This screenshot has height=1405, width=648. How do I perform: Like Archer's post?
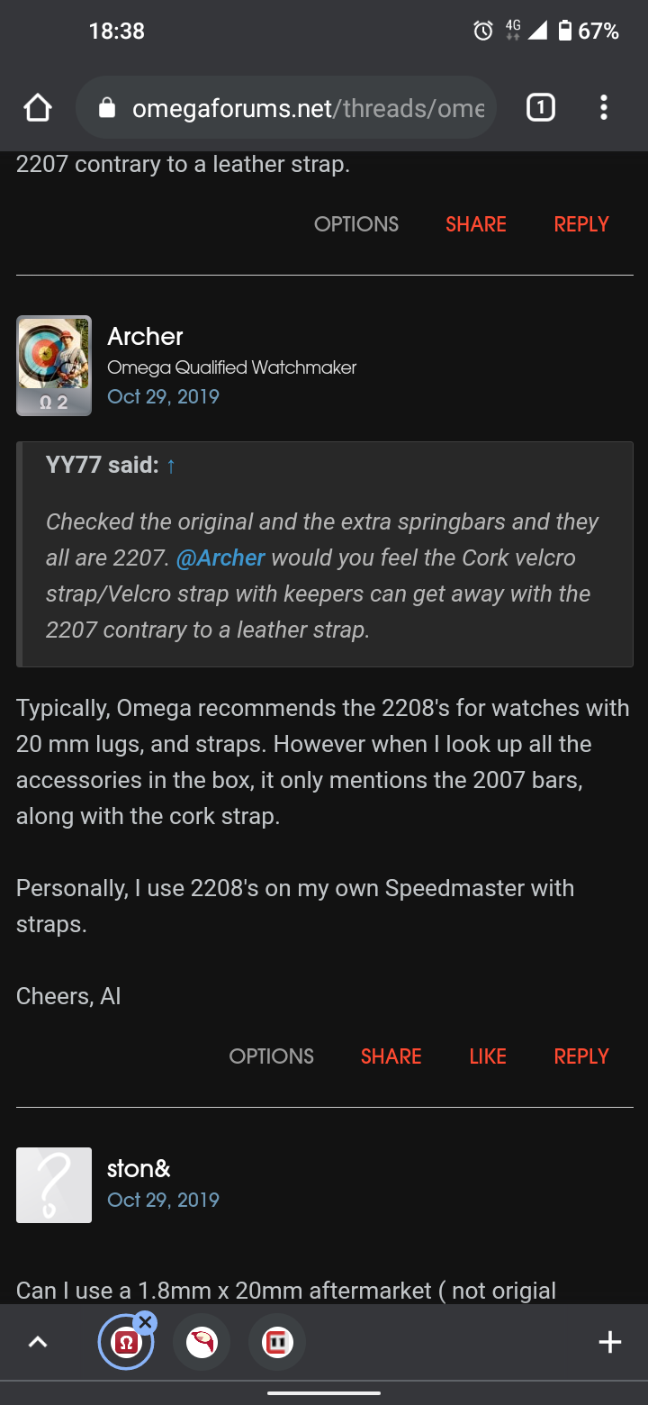tap(488, 1056)
